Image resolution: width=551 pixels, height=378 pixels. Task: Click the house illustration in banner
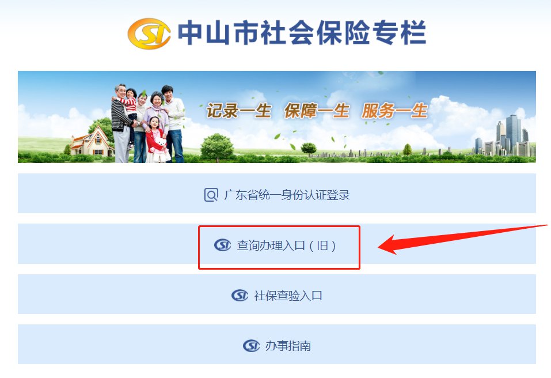pos(92,141)
